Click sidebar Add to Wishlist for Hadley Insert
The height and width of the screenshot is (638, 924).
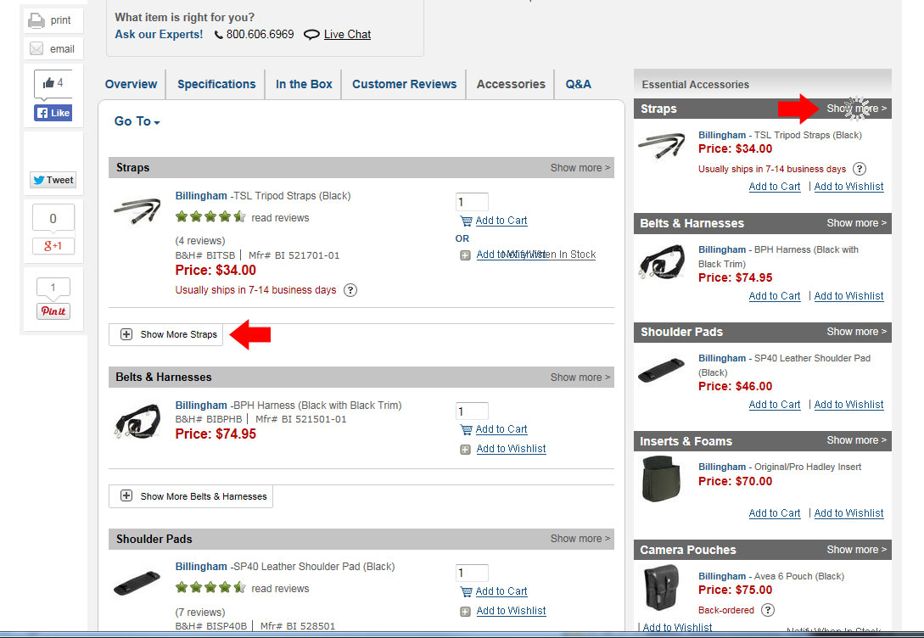coord(848,513)
